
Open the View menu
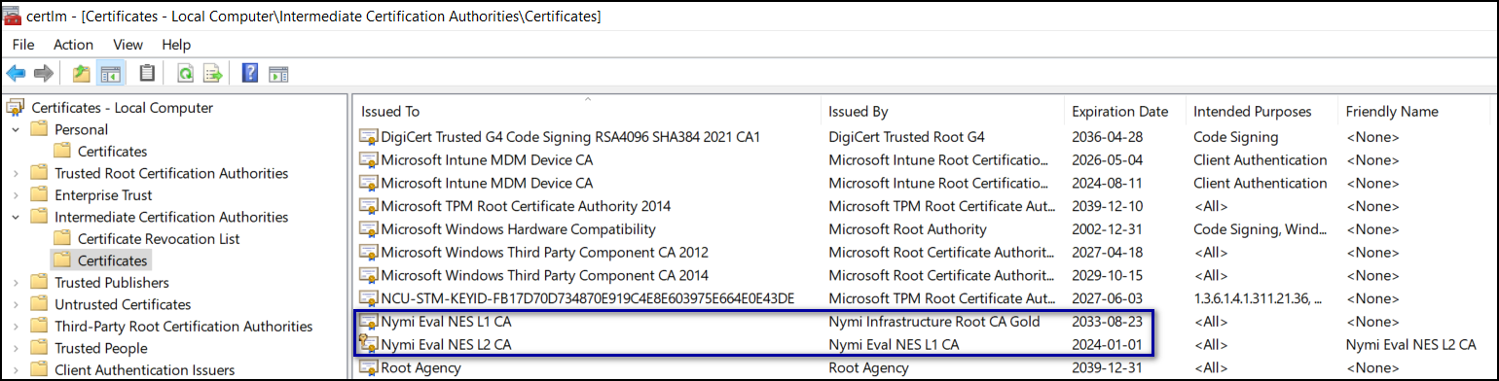128,45
